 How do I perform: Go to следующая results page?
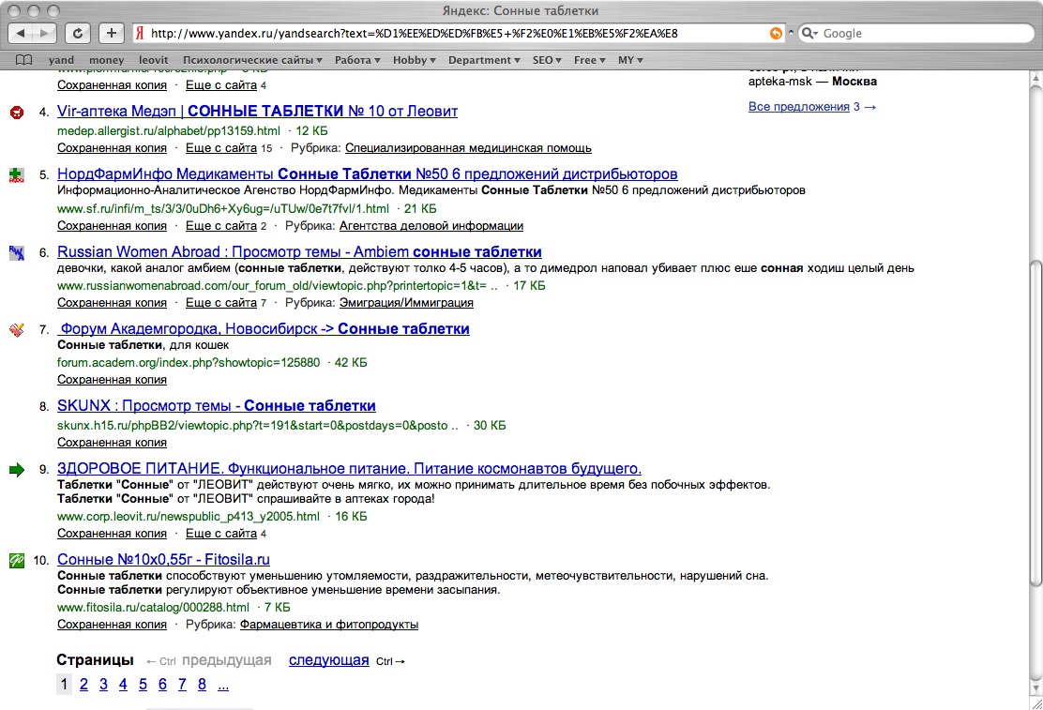point(328,660)
